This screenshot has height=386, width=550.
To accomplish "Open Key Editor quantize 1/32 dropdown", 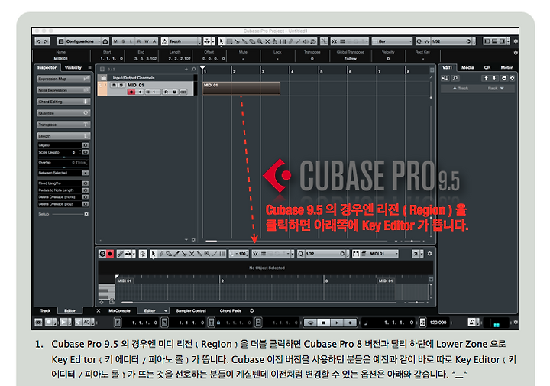I will (326, 254).
